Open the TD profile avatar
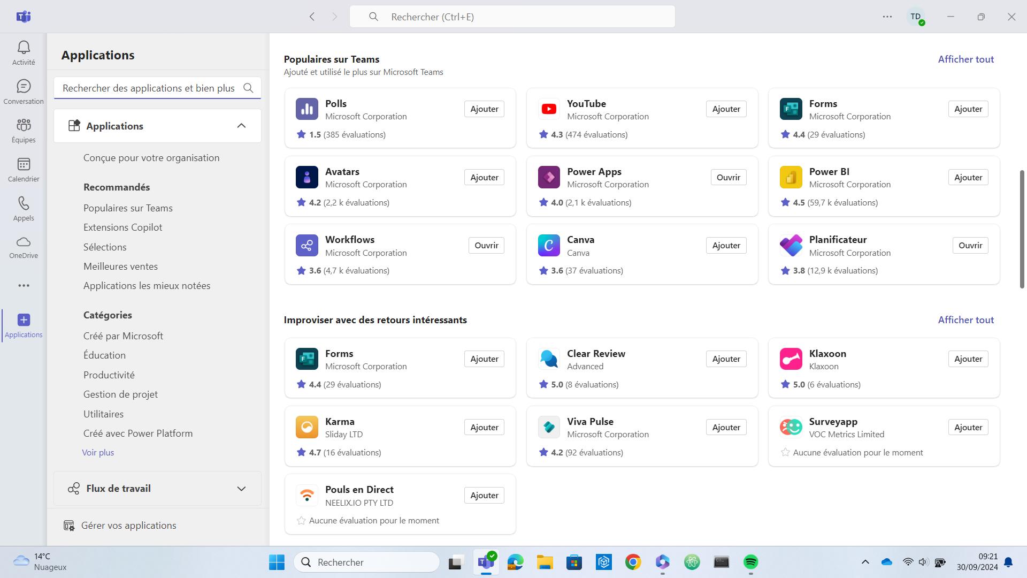The width and height of the screenshot is (1027, 578). [916, 17]
